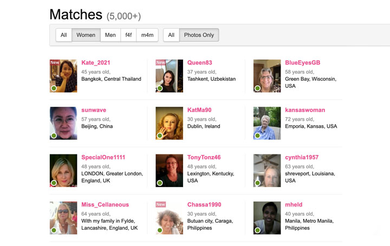390x246 pixels.
Task: Click the online dot on KatMa90's photo
Action: pos(160,135)
